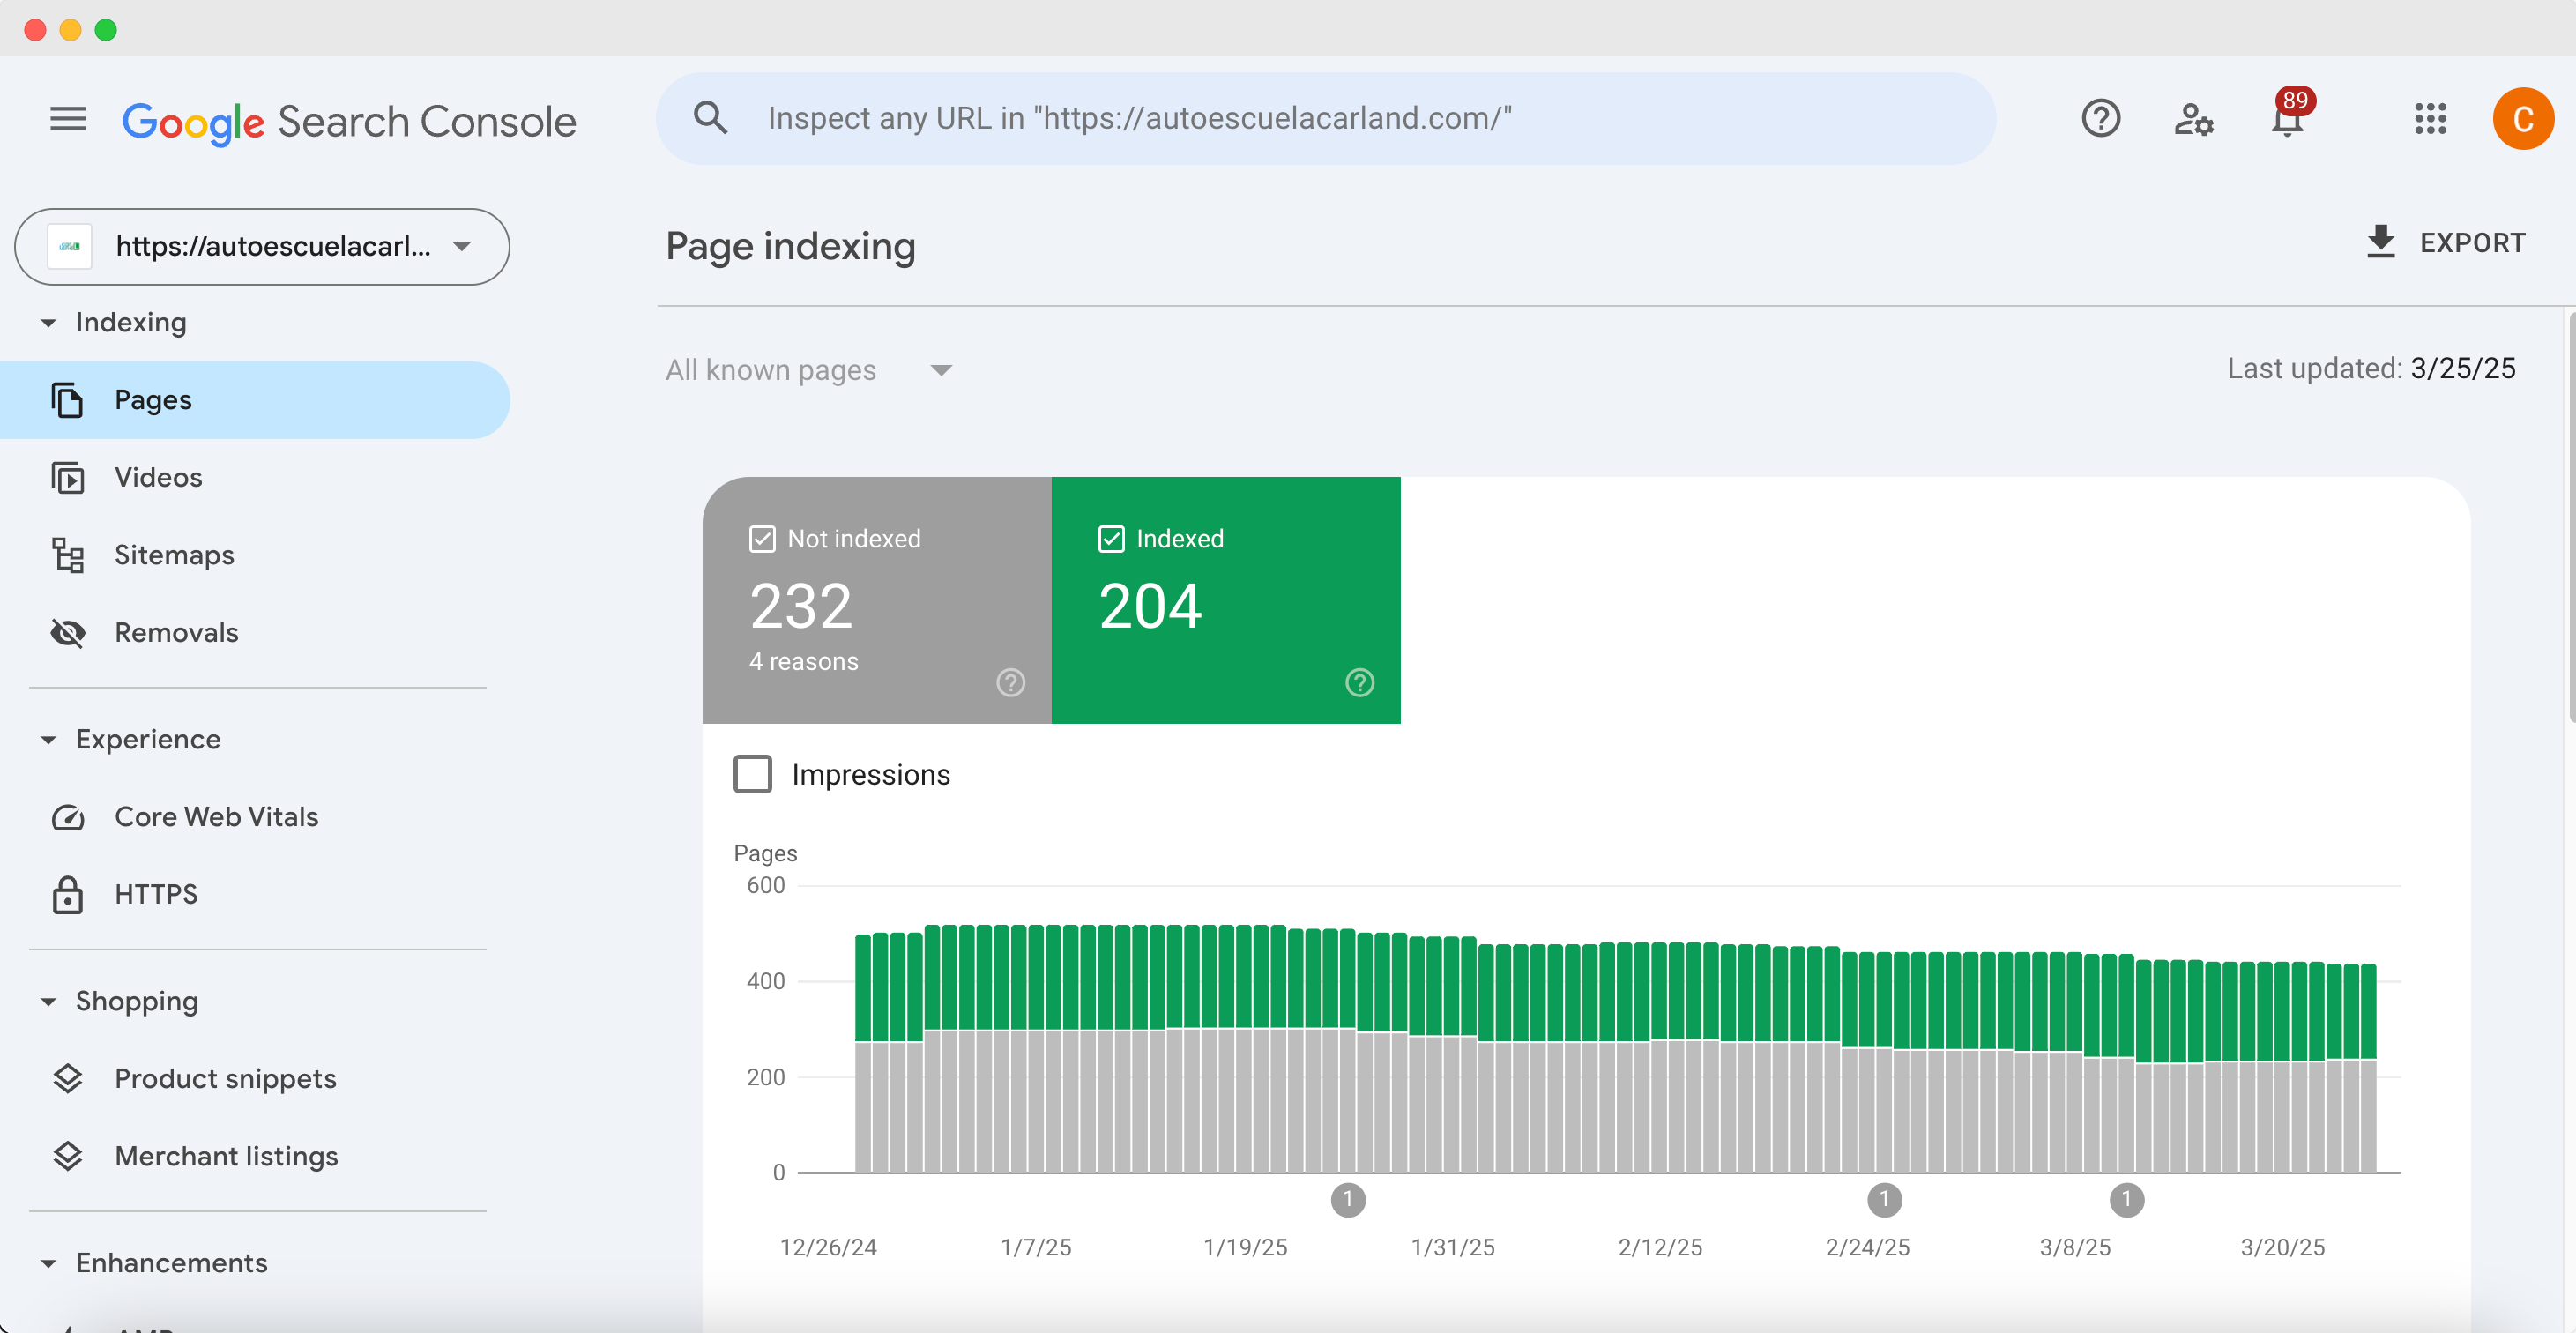Open the account avatar C
Image resolution: width=2576 pixels, height=1333 pixels.
[2523, 119]
